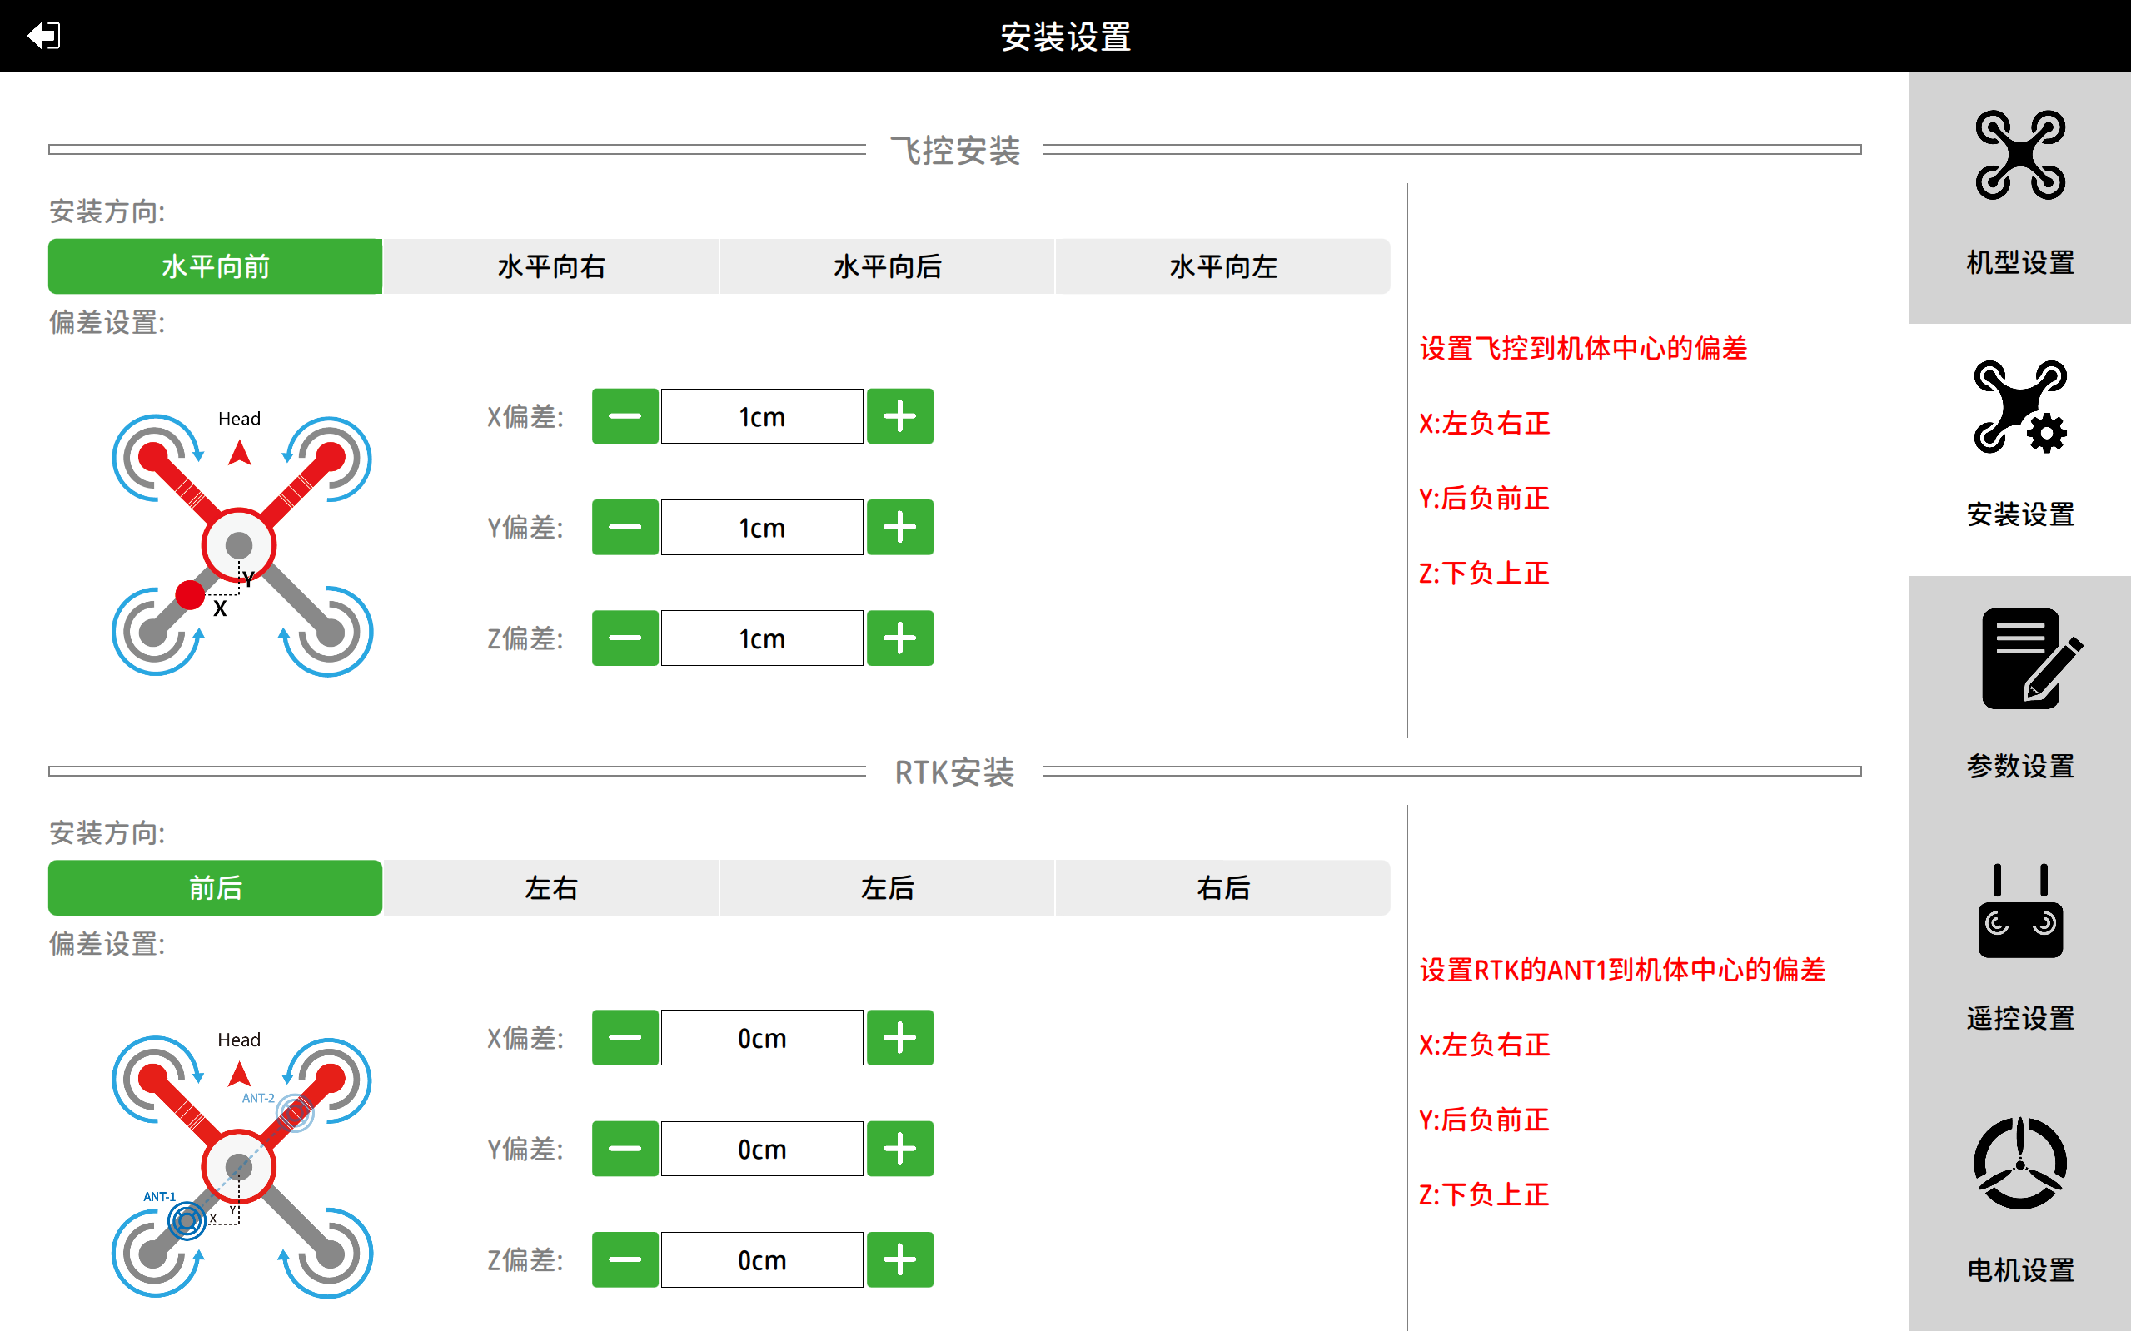Select 前后 RTK antenna direction
Image resolution: width=2131 pixels, height=1331 pixels.
[x=215, y=887]
